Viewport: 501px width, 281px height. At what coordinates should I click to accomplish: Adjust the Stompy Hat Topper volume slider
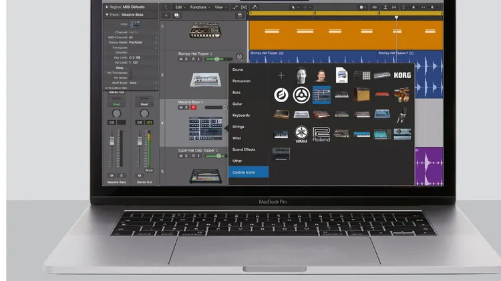point(218,59)
